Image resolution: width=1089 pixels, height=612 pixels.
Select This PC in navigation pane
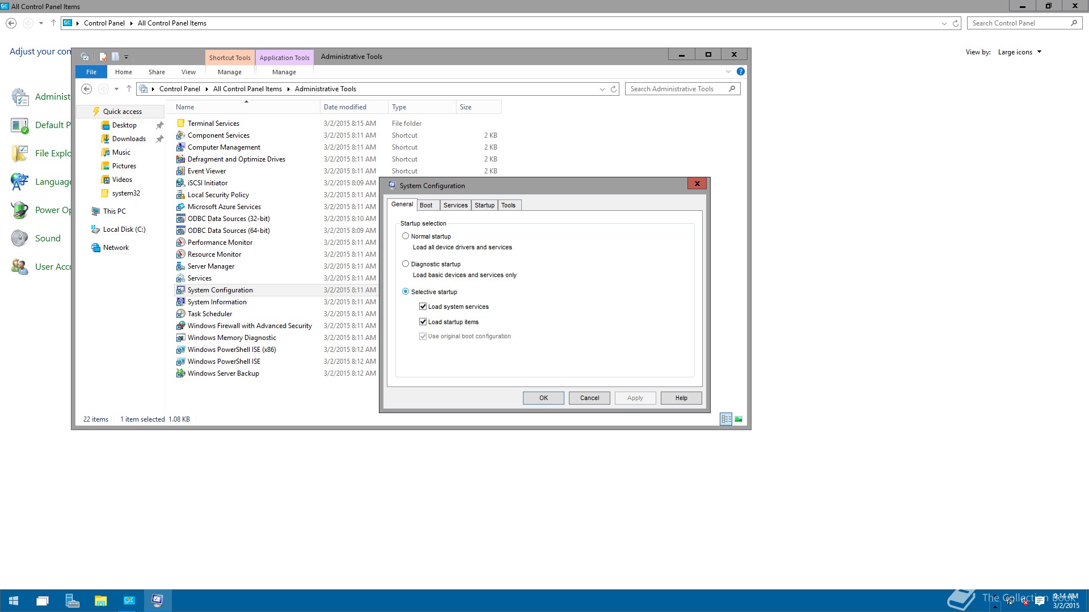[115, 211]
